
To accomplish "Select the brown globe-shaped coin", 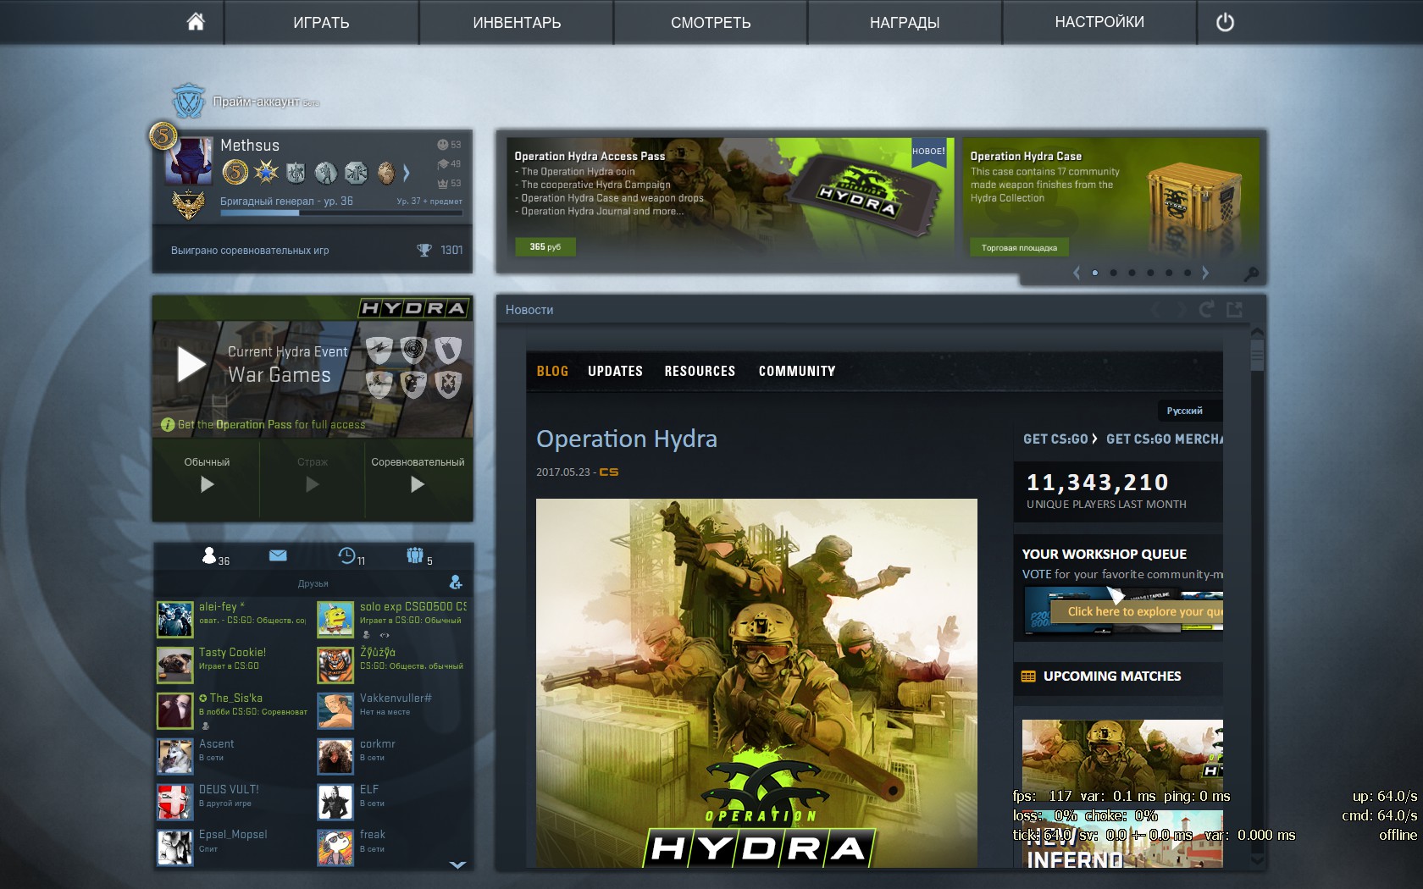I will point(386,173).
